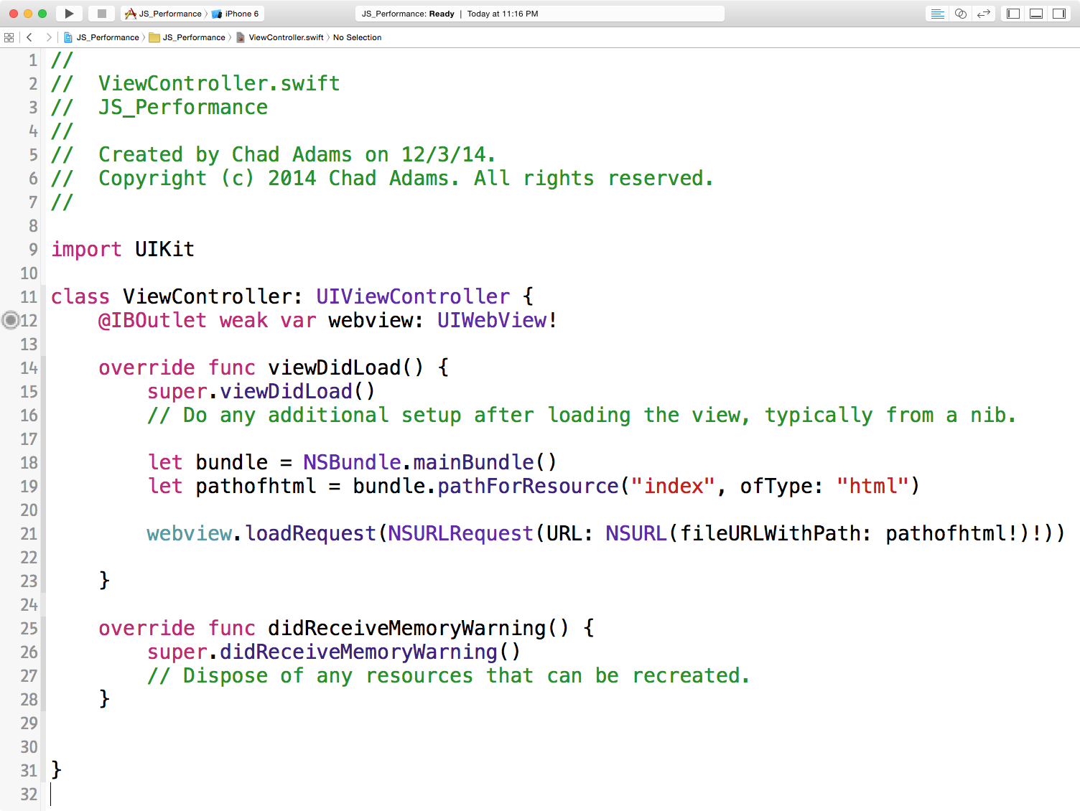The width and height of the screenshot is (1080, 811).
Task: Select the JS_Performance scheme
Action: [x=164, y=14]
